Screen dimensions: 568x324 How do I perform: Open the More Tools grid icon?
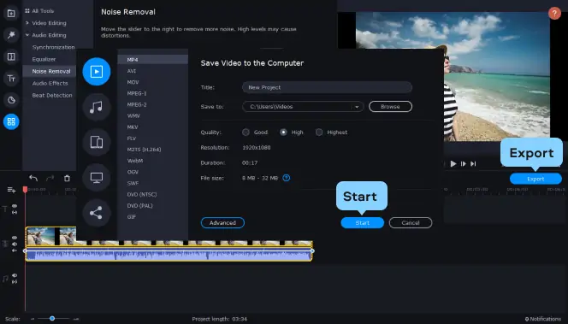11,121
